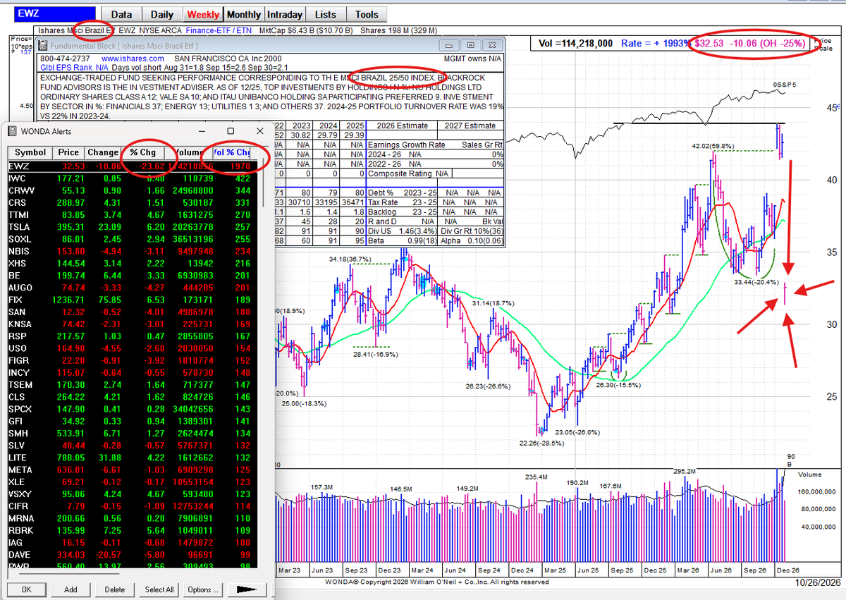Select the IWC row in the alerts list
The width and height of the screenshot is (846, 600).
tap(132, 178)
